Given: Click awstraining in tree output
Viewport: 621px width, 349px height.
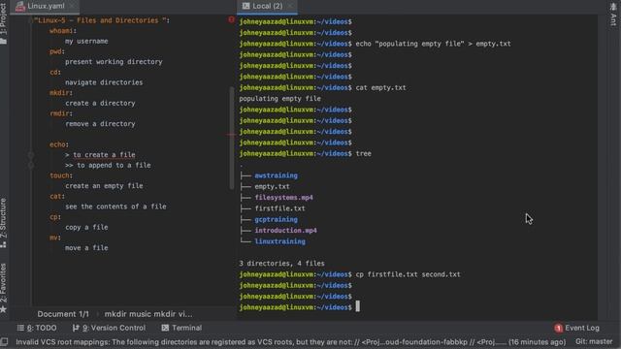Looking at the screenshot, I should pos(276,175).
